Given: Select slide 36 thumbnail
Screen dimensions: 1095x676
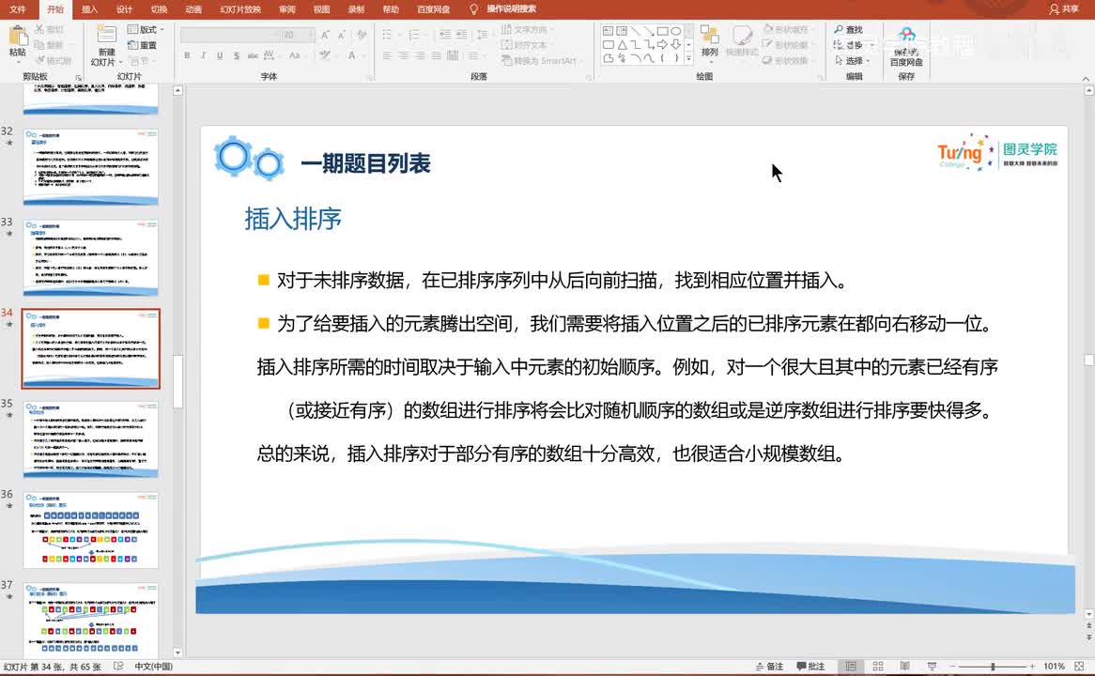Looking at the screenshot, I should pos(91,530).
